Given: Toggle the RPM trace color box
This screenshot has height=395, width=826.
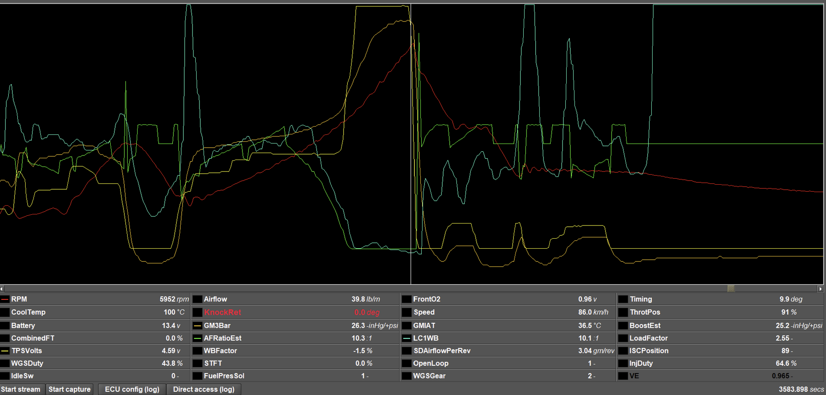Looking at the screenshot, I should (5, 299).
